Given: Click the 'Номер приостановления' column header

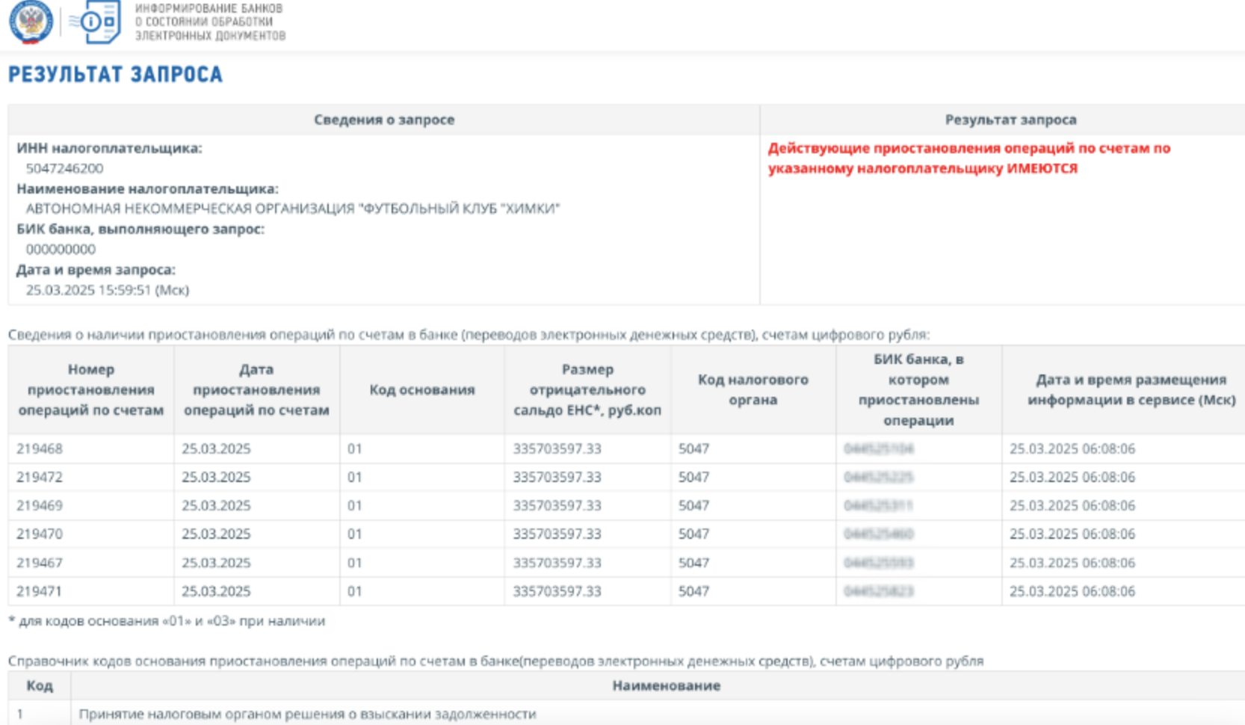Looking at the screenshot, I should 91,389.
